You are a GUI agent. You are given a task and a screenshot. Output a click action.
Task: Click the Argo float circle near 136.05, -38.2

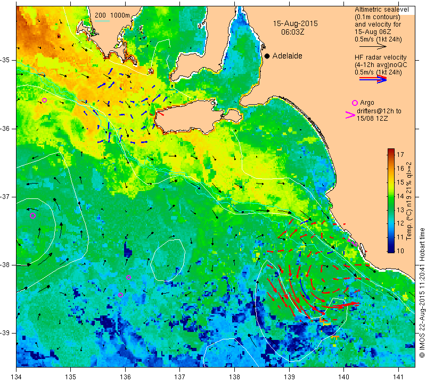click(x=128, y=277)
